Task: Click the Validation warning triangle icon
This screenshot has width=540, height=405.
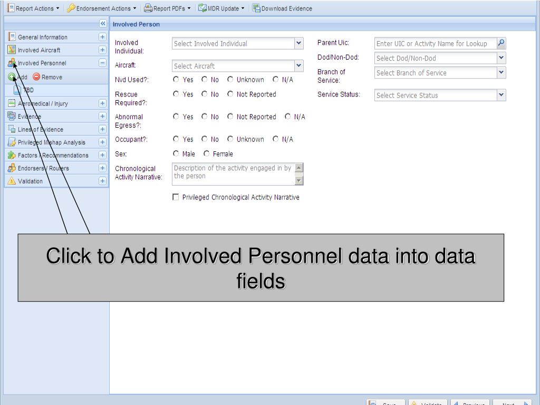Action: 12,181
